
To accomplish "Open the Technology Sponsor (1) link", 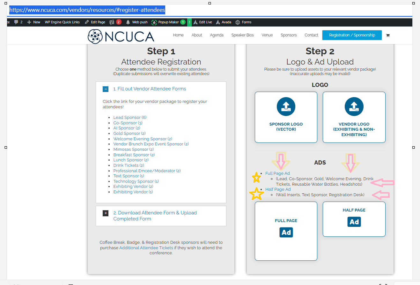I will coord(136,181).
